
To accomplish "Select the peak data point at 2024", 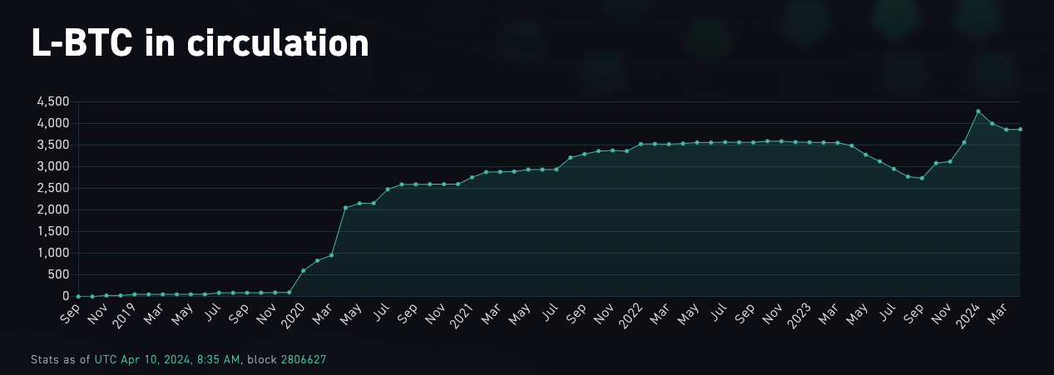I will pos(977,111).
